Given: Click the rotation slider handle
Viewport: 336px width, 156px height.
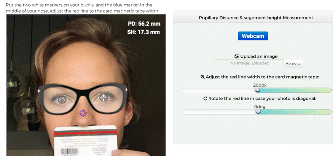Looking at the screenshot, I should pyautogui.click(x=258, y=112).
